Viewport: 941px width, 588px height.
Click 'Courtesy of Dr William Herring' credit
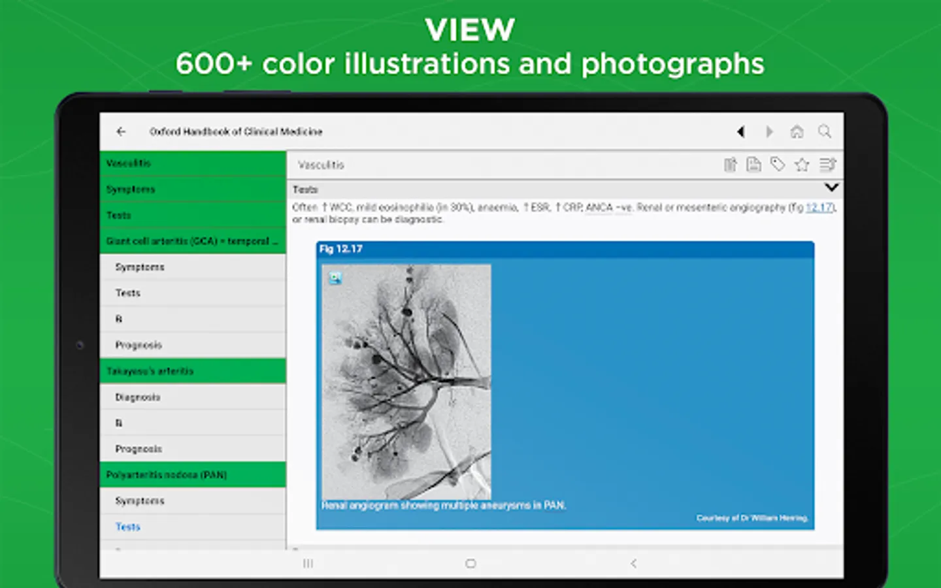point(752,518)
